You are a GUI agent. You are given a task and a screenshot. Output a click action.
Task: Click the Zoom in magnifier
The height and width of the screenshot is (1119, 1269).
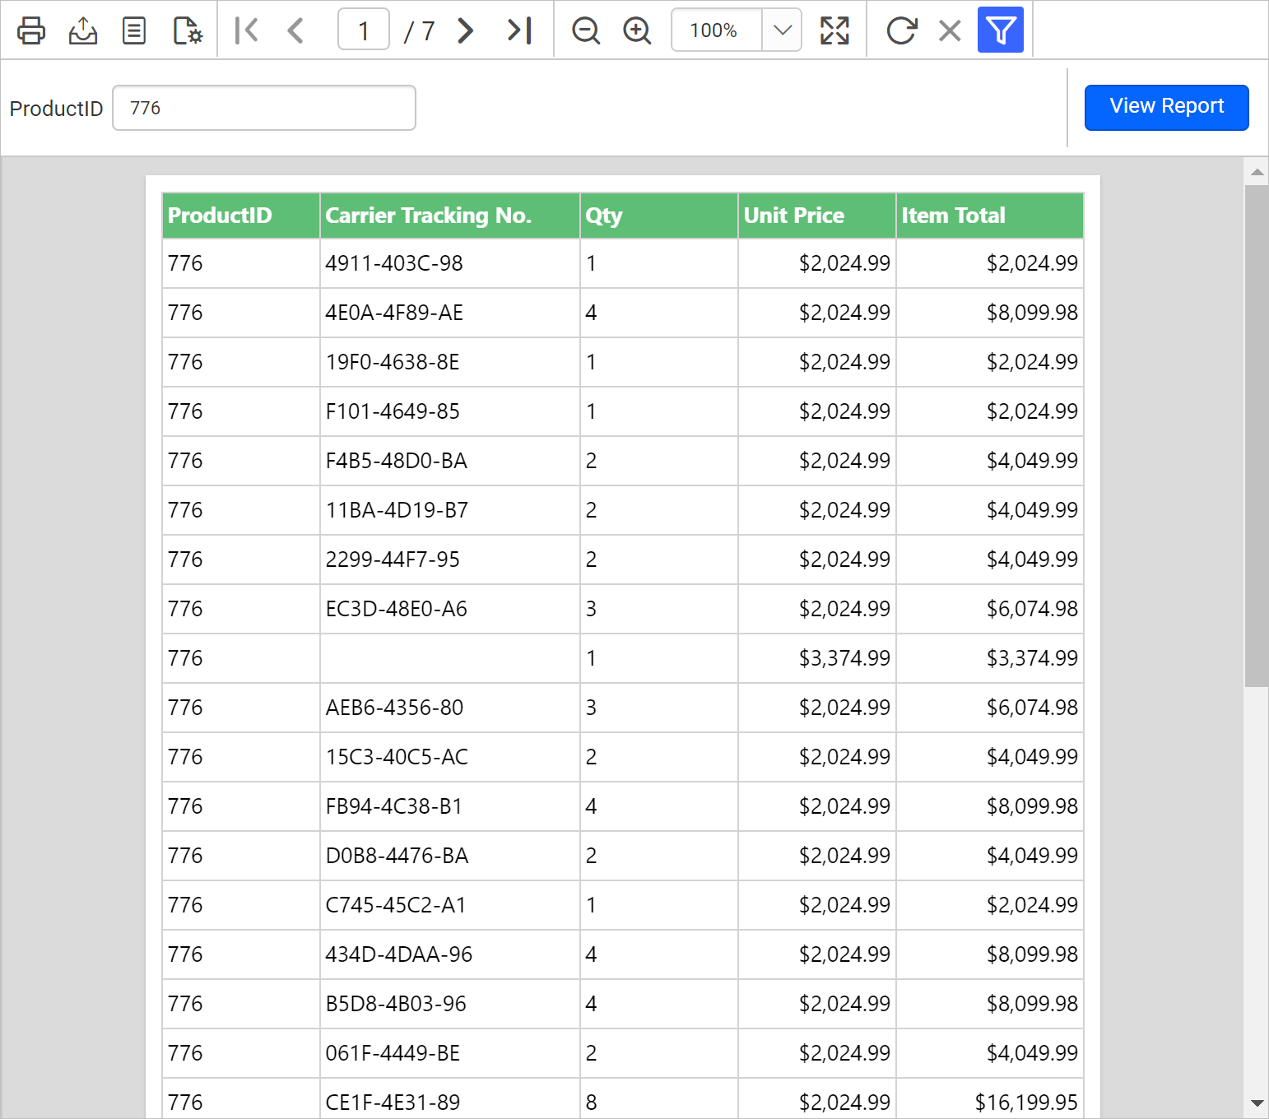tap(637, 30)
